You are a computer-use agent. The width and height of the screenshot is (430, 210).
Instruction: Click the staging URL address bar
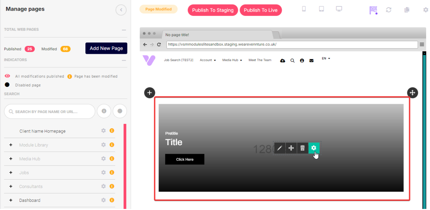[x=292, y=45]
